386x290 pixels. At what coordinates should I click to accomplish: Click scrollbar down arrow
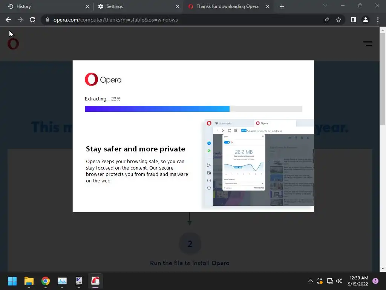tap(383, 268)
